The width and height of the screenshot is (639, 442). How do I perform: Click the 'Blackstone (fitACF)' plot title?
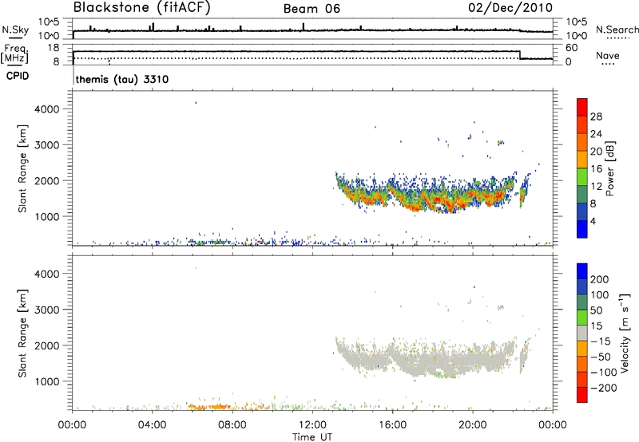(x=142, y=7)
